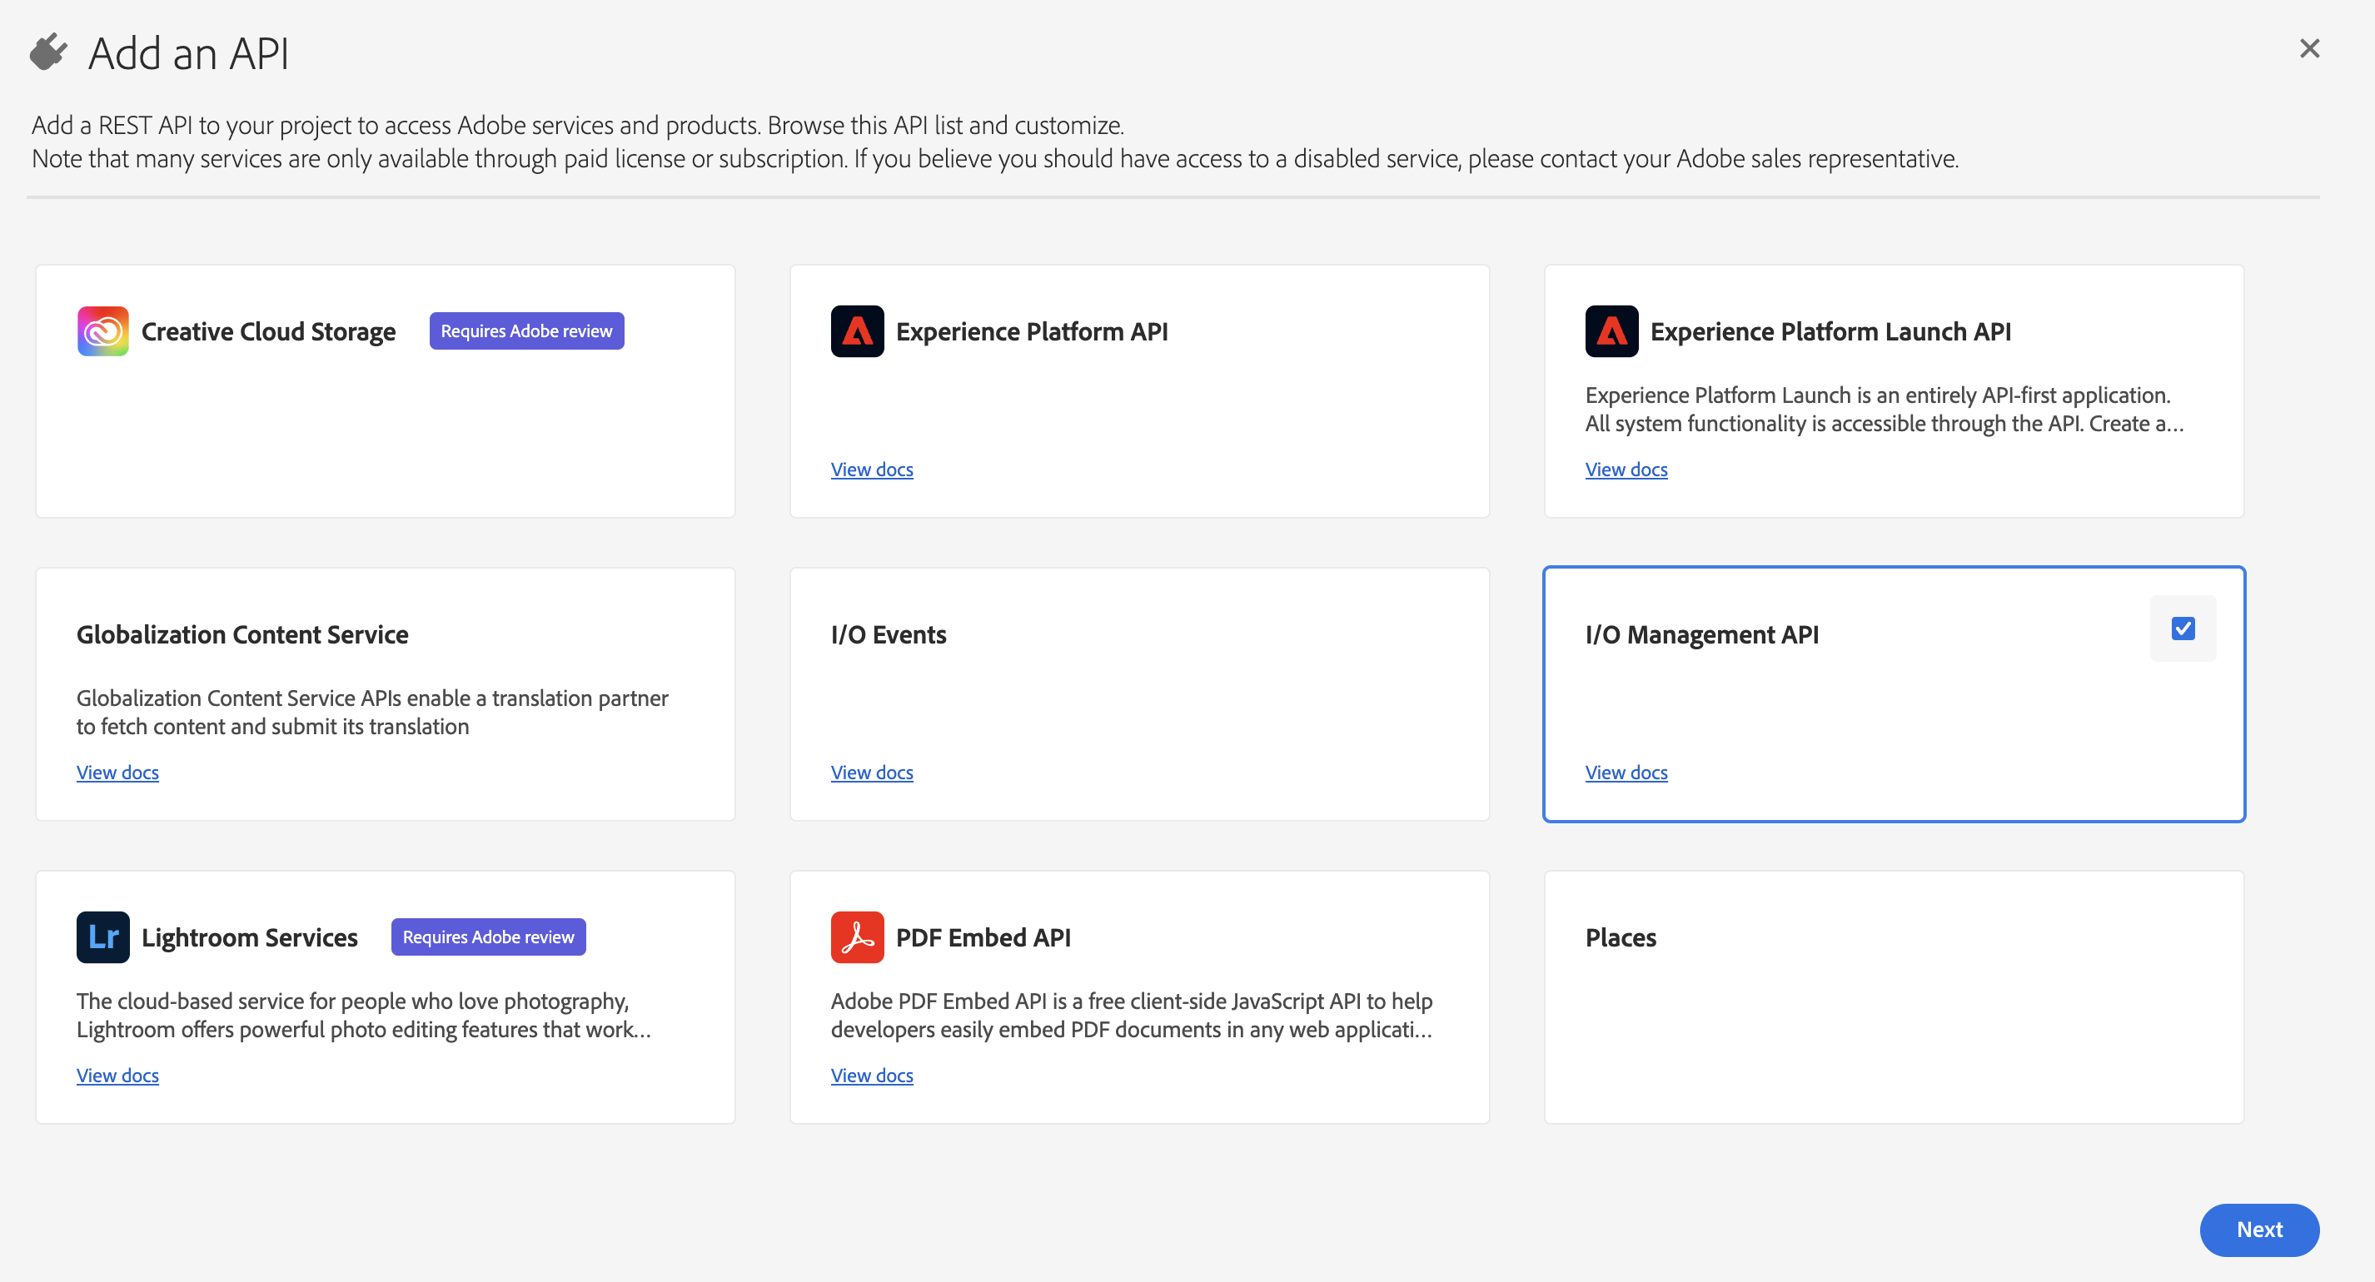Screen dimensions: 2375x1282
Task: Close the Add an API dialog
Action: (x=2308, y=48)
